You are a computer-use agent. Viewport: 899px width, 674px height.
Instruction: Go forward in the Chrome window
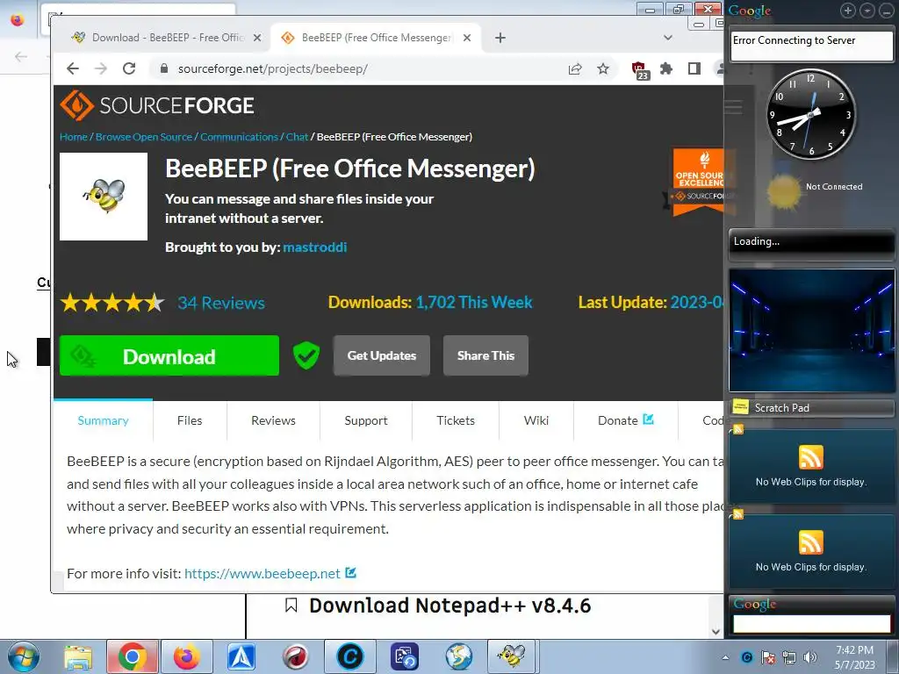(x=101, y=68)
